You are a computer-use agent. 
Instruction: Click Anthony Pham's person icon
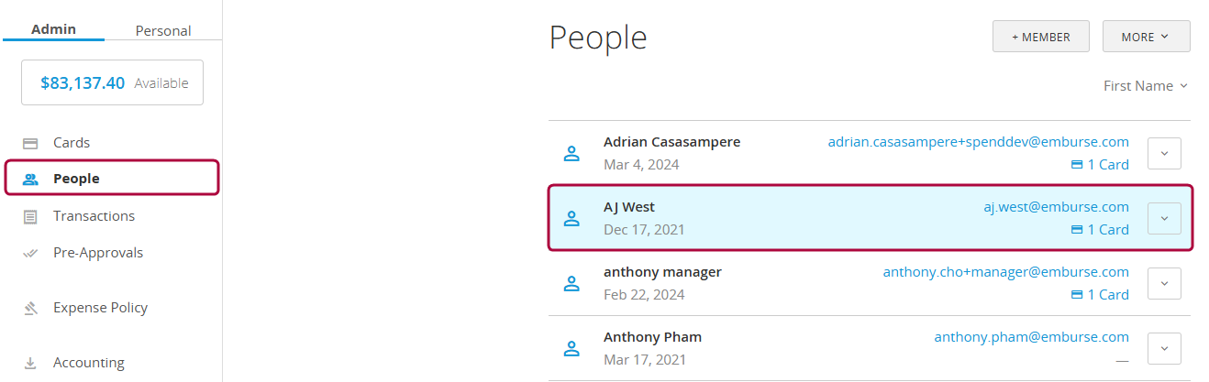[571, 348]
